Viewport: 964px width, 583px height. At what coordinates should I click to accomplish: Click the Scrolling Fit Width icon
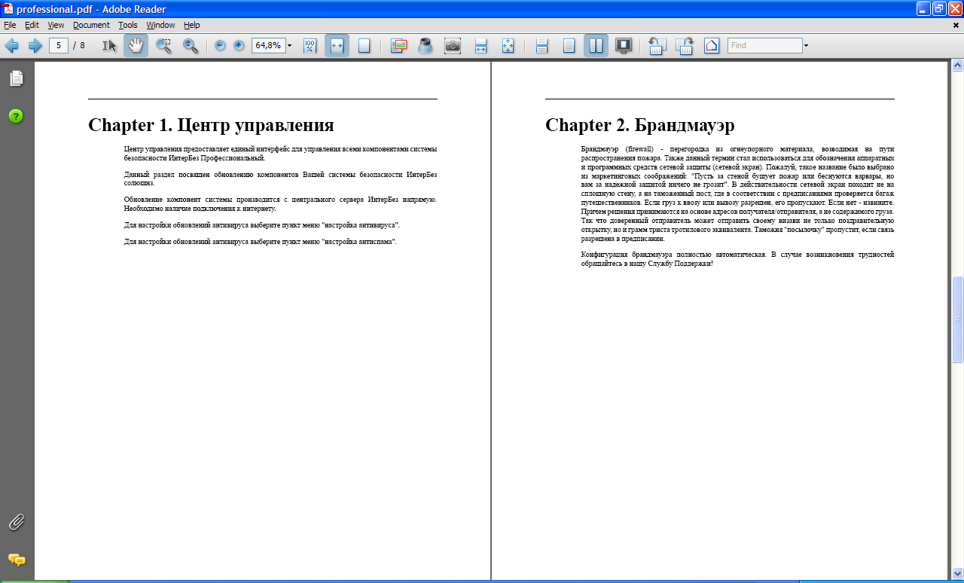coord(480,46)
